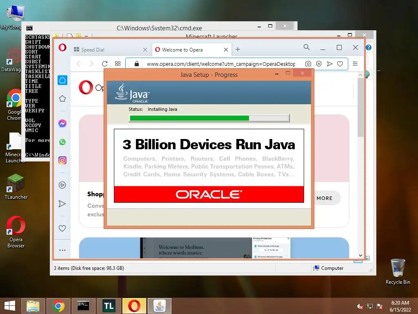This screenshot has width=418, height=314.
Task: Reload the Opera welcome page
Action: pyautogui.click(x=105, y=63)
